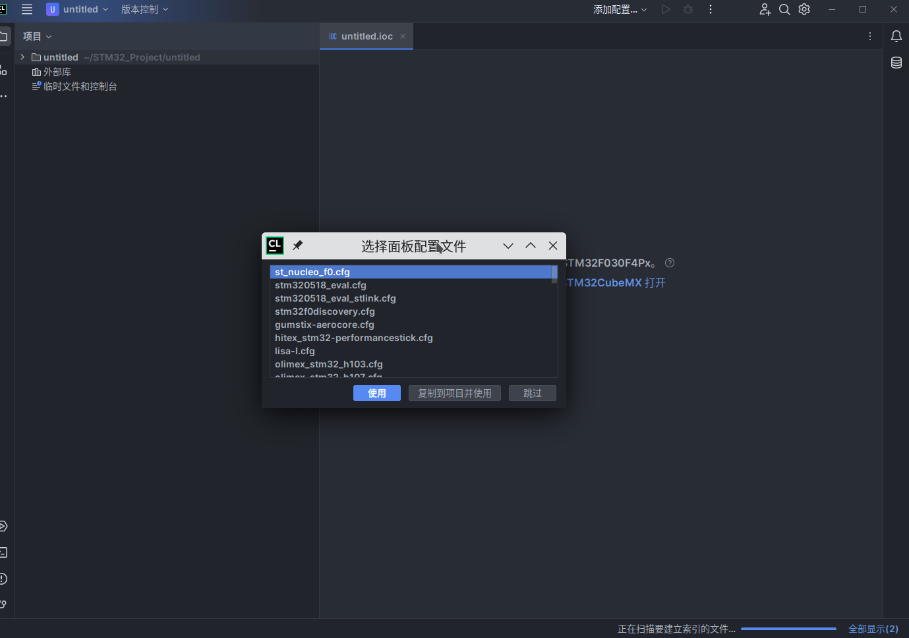Viewport: 909px width, 638px height.
Task: Open the Structure tool window icon
Action: (4, 70)
